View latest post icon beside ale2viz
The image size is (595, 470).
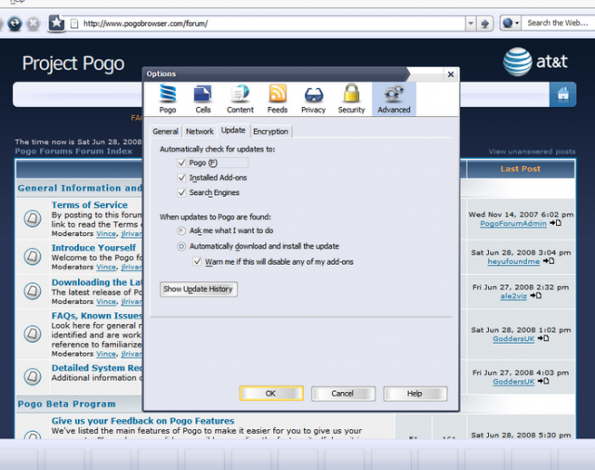[535, 295]
